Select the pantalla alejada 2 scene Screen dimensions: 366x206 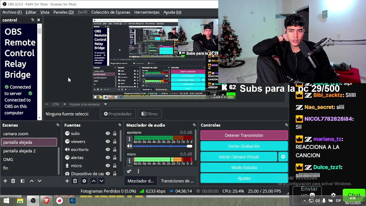(29, 151)
